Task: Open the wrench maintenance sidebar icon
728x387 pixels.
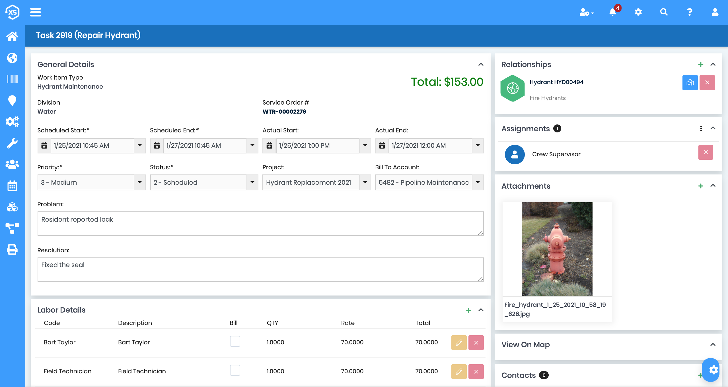Action: point(12,143)
